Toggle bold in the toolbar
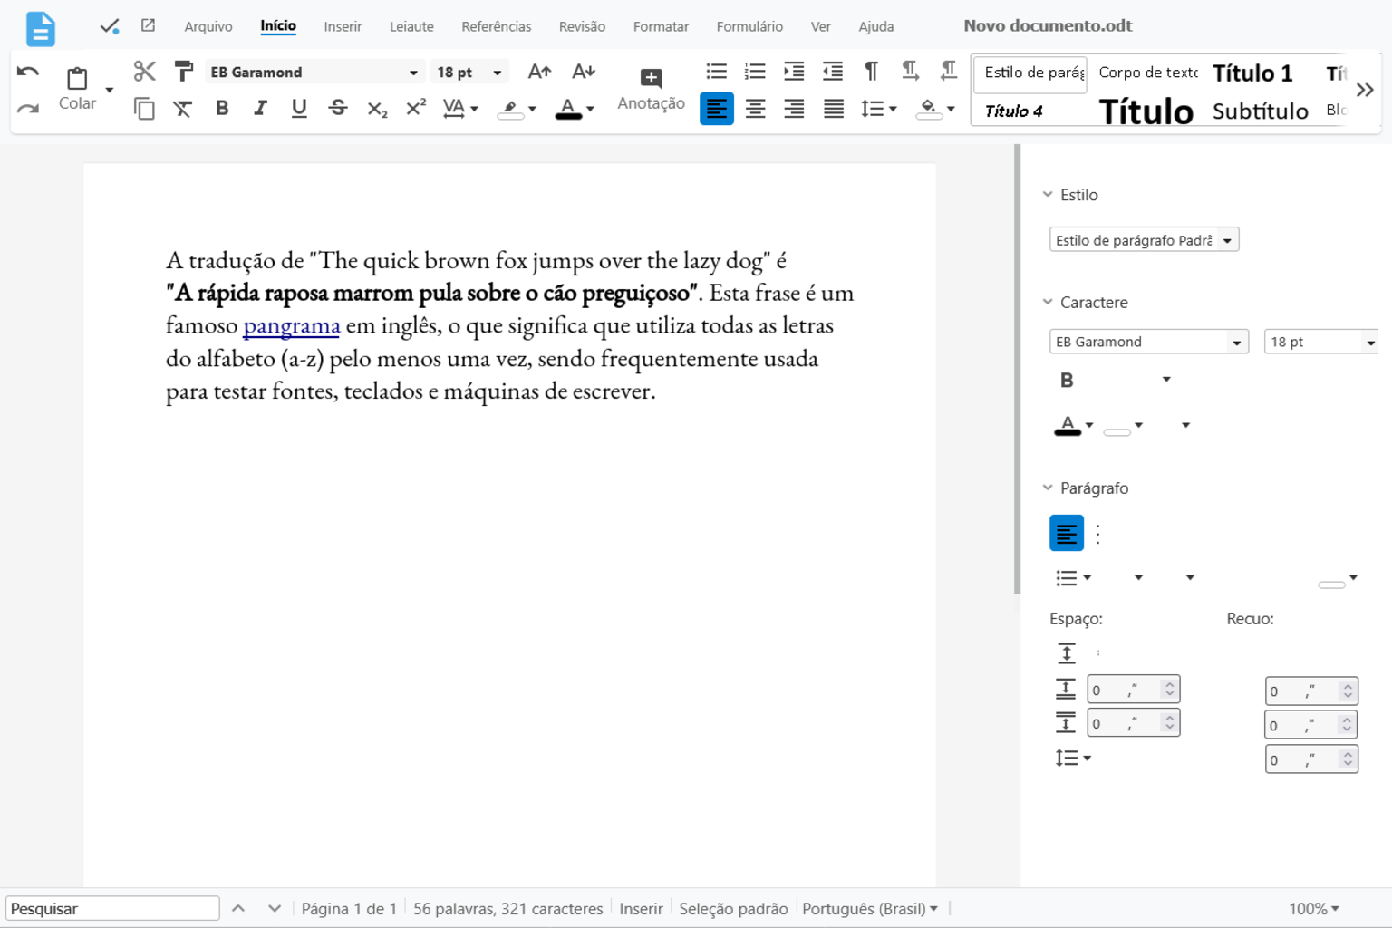1392x928 pixels. (222, 108)
